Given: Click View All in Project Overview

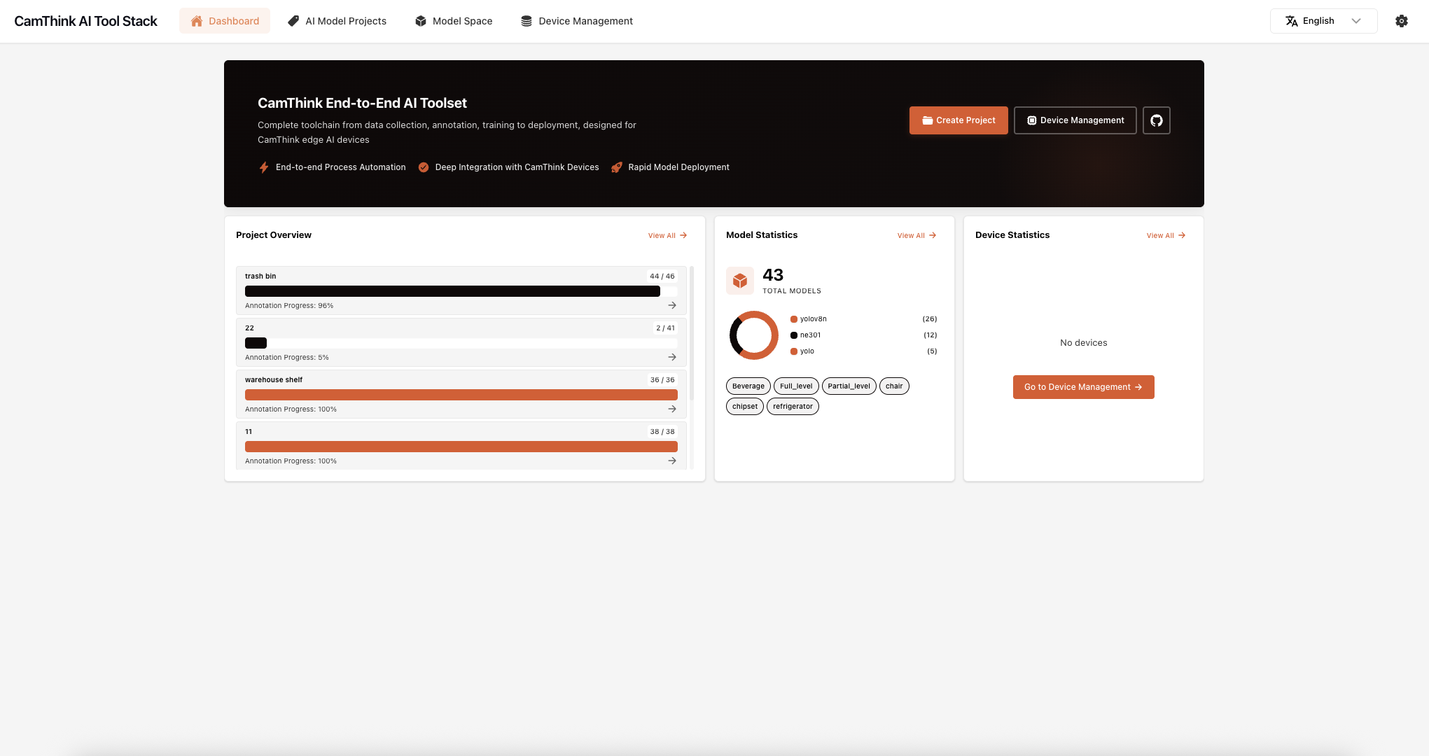Looking at the screenshot, I should (x=667, y=235).
